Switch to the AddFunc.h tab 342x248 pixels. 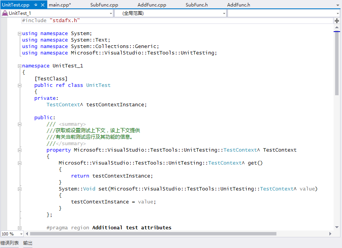point(239,5)
